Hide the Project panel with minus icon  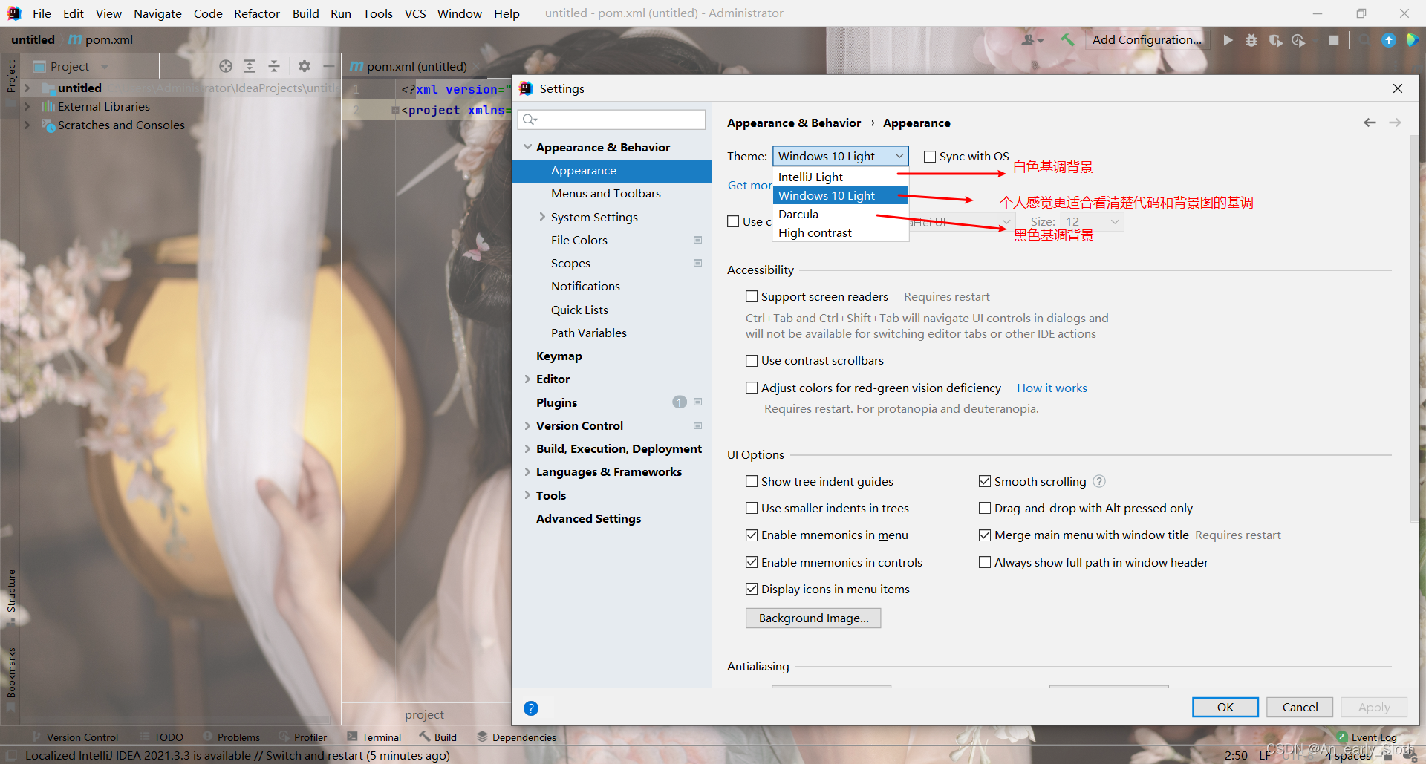click(328, 66)
